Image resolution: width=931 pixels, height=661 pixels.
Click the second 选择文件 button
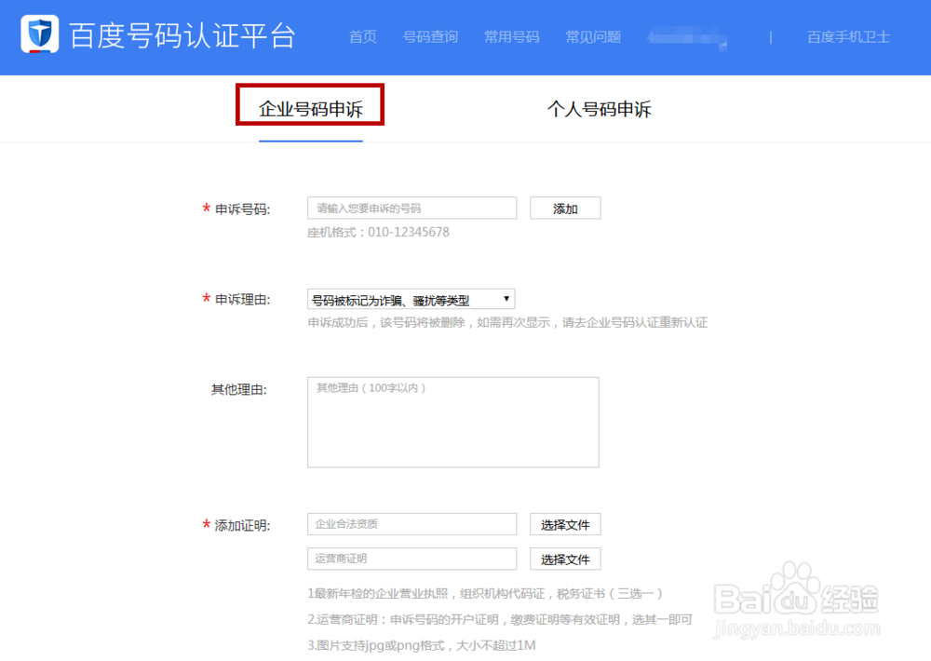click(x=565, y=559)
